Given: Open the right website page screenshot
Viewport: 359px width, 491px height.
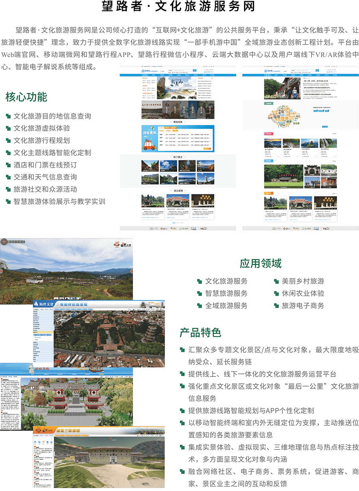Looking at the screenshot, I should [300, 148].
